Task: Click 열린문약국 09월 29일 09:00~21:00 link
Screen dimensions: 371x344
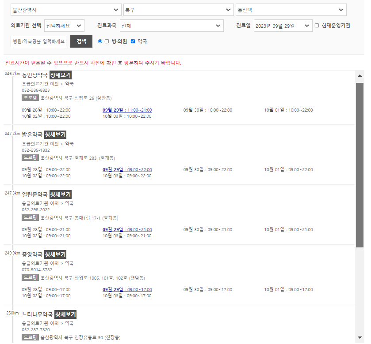Action: pyautogui.click(x=127, y=229)
